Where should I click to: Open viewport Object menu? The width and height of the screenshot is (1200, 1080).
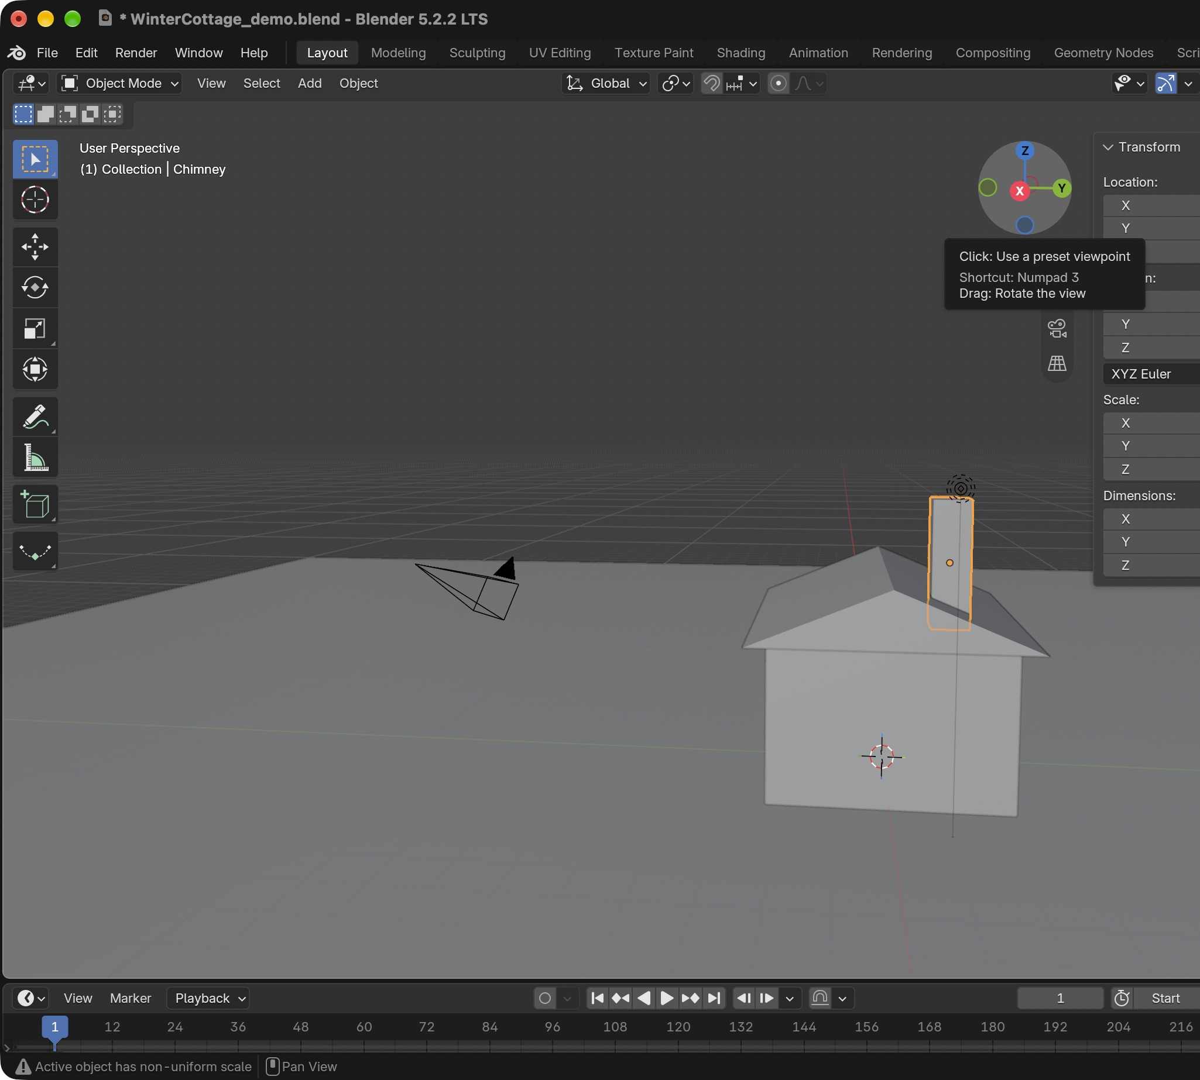tap(359, 83)
